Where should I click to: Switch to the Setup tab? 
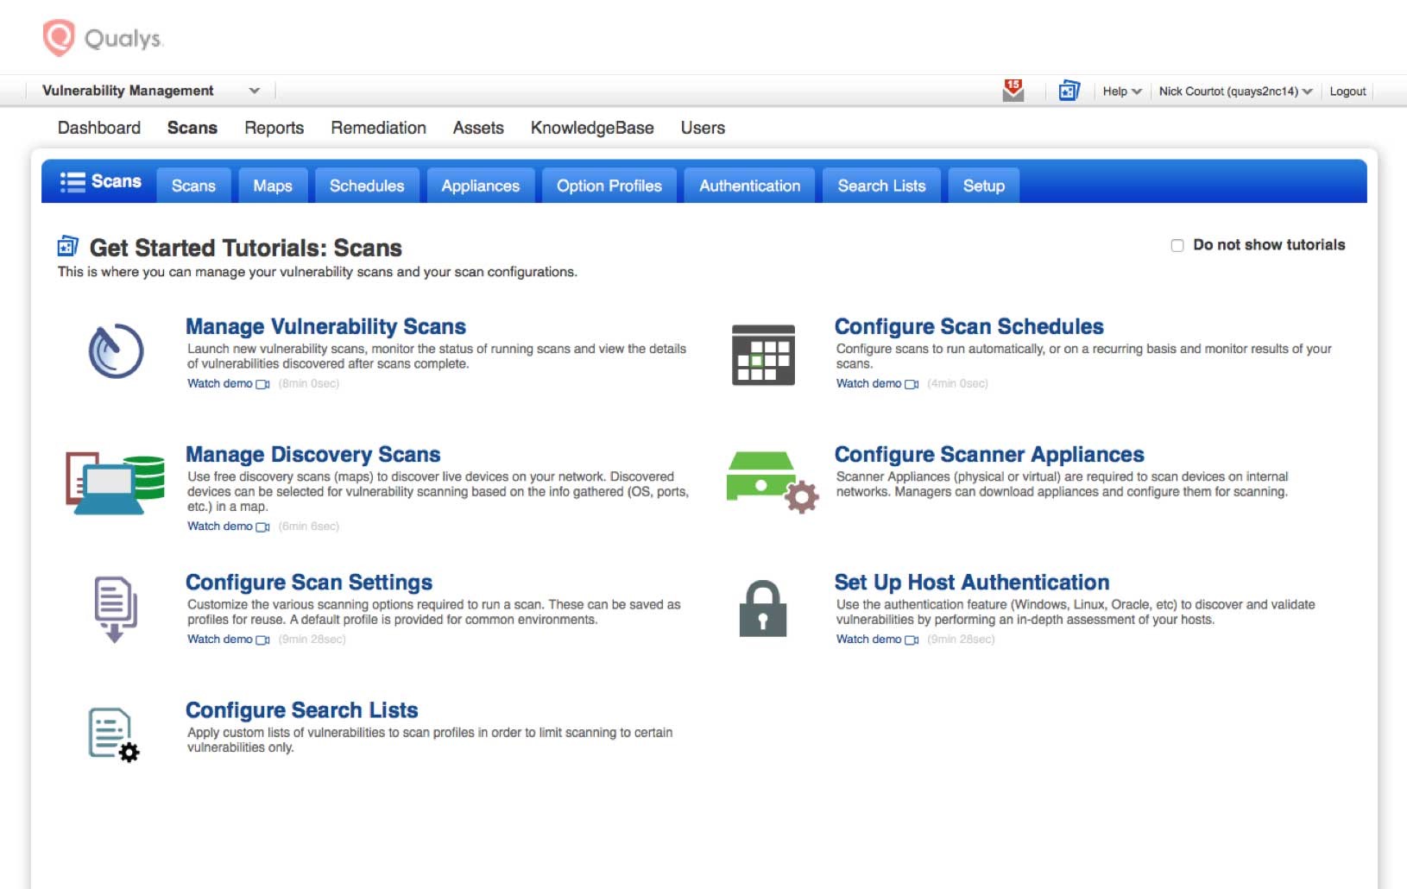coord(984,186)
